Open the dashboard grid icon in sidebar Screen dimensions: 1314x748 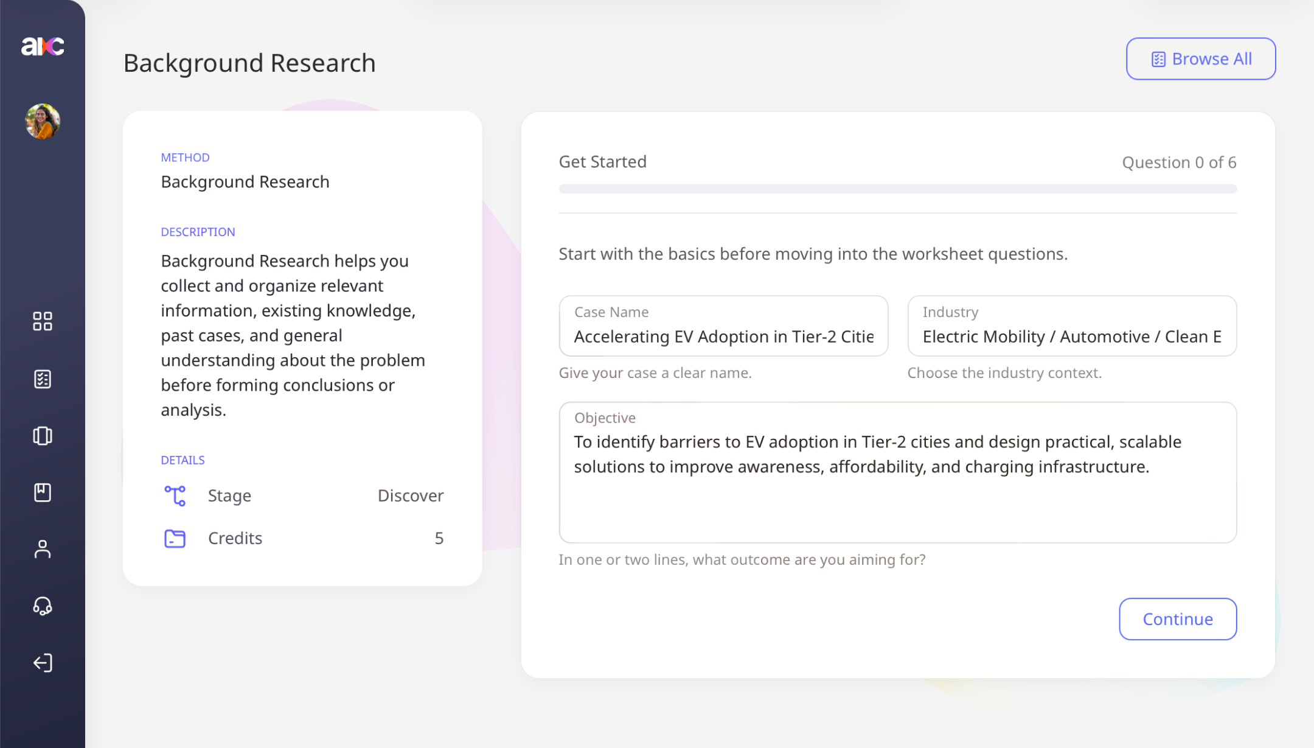coord(43,321)
